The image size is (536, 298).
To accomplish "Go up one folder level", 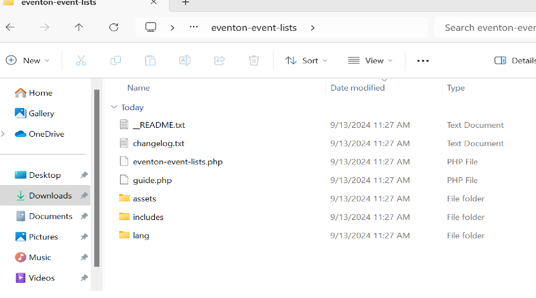I will [x=79, y=27].
